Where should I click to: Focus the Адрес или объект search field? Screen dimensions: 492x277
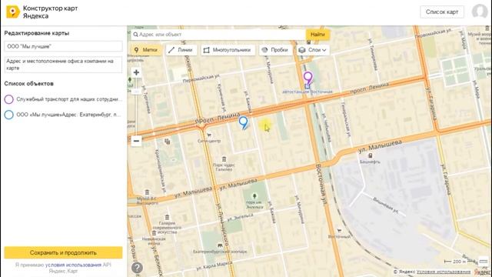point(218,35)
